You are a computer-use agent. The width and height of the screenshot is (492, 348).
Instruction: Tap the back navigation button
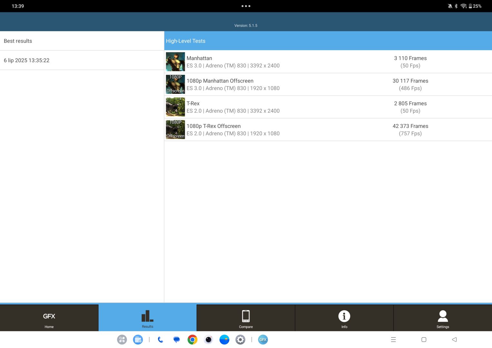pyautogui.click(x=454, y=340)
